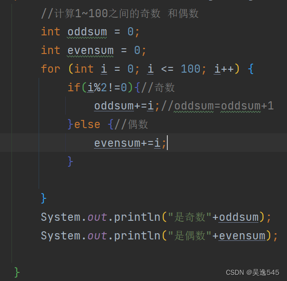This screenshot has height=281, width=287.
Task: Click the closing brace of the for loop
Action: (43, 198)
